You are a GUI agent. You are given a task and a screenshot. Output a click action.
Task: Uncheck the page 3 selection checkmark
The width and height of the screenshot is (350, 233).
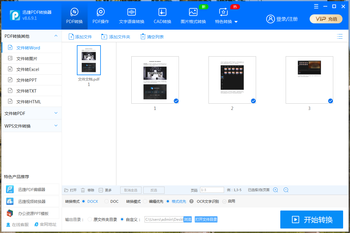coord(331,101)
